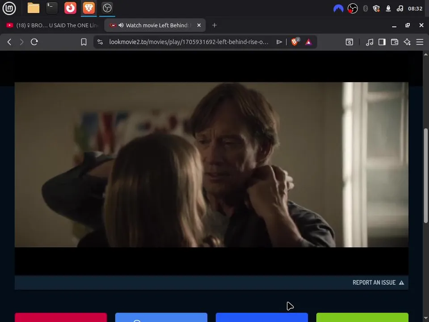Open the toolbar search tabs icon
The image size is (429, 322).
pyautogui.click(x=349, y=42)
